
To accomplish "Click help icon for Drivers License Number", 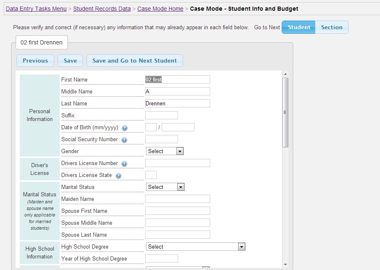I will 124,164.
